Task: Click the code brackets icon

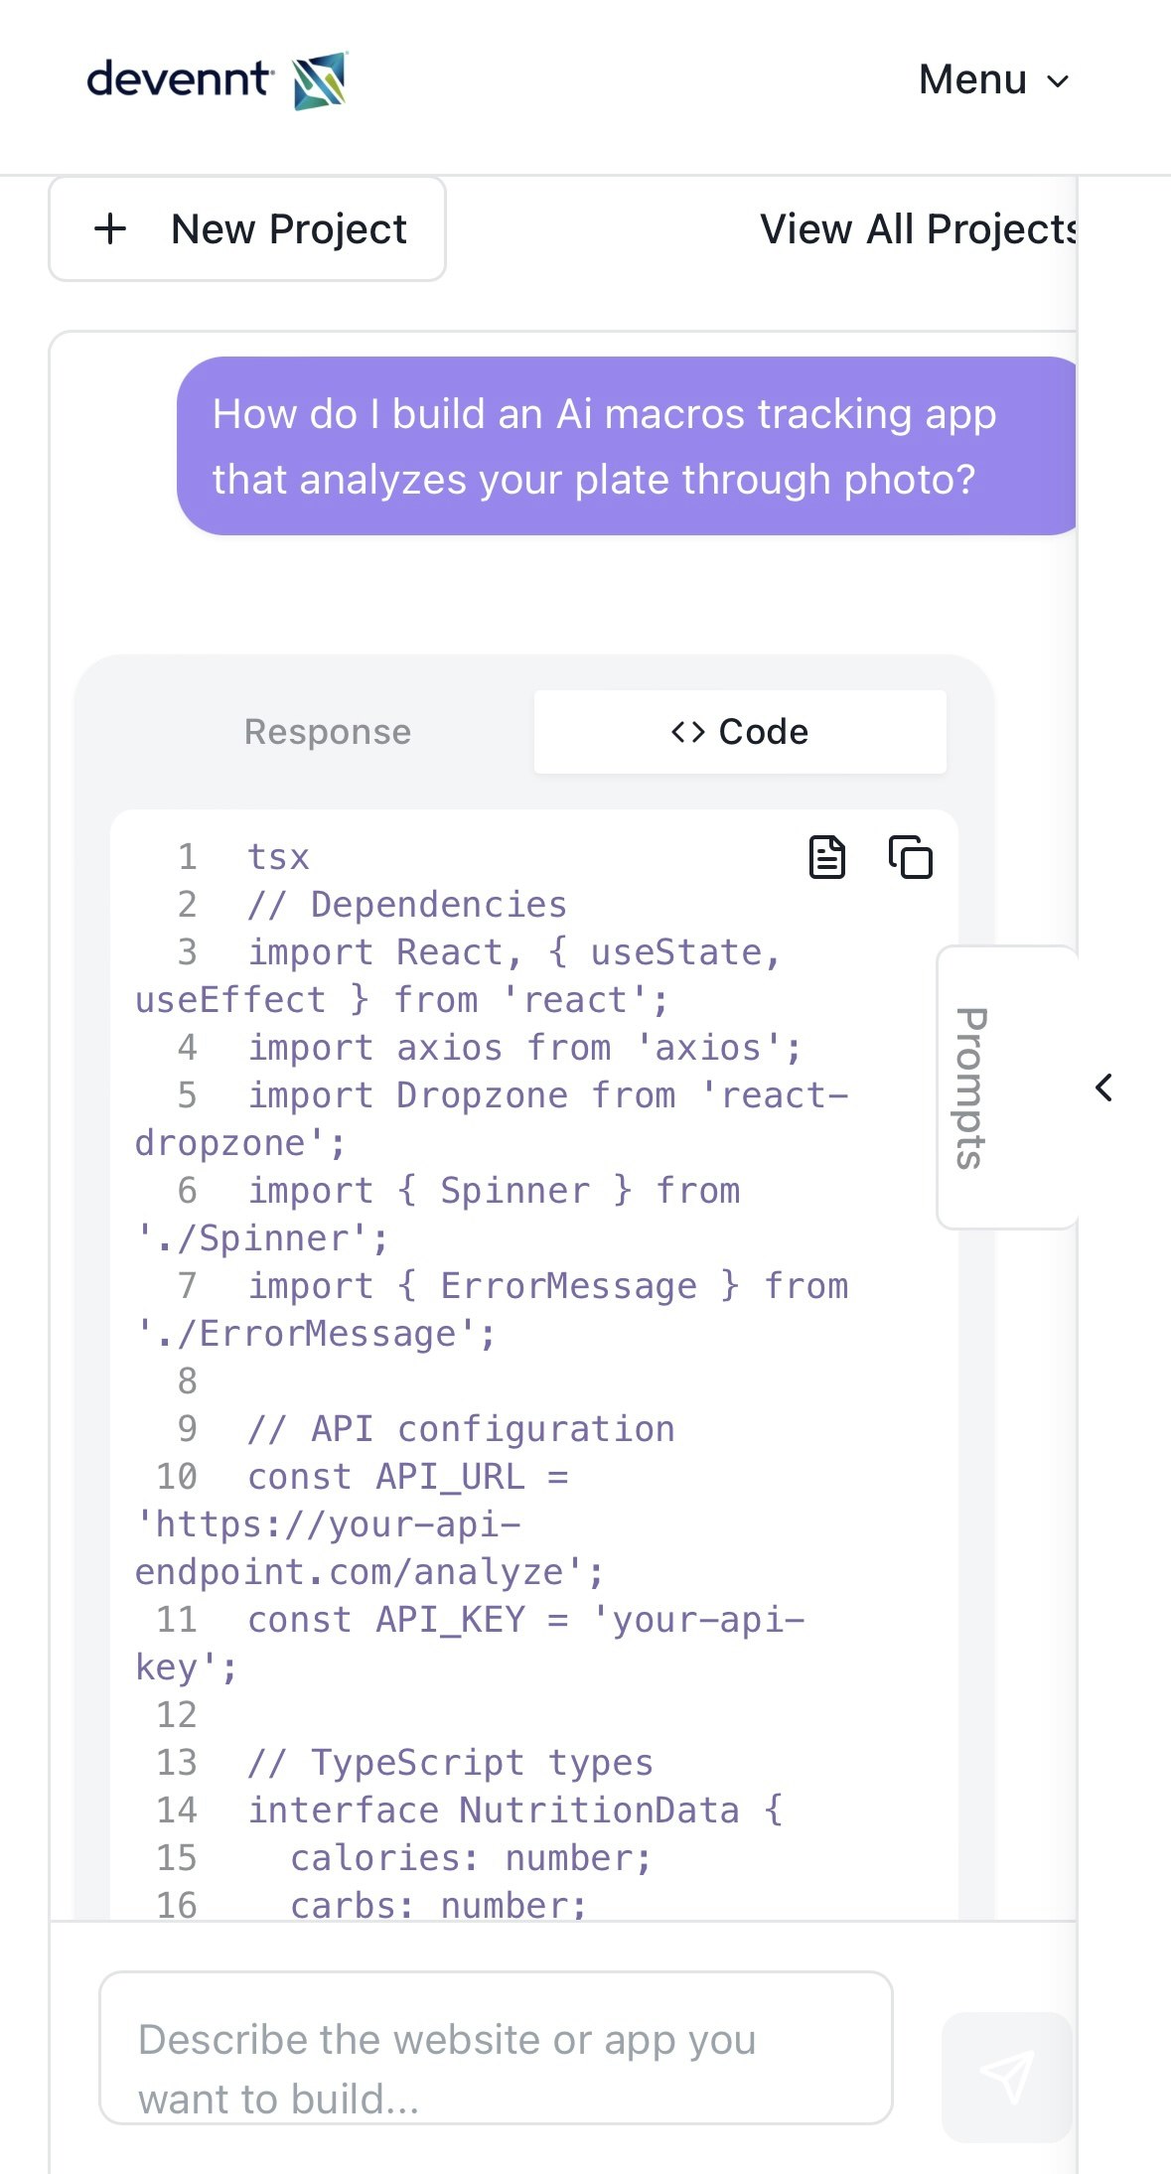Action: tap(688, 732)
